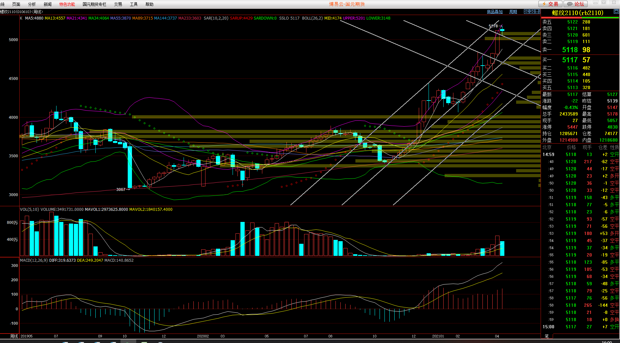Open the 特色功能 menu
Viewport: 620px width, 343px height.
click(x=67, y=4)
